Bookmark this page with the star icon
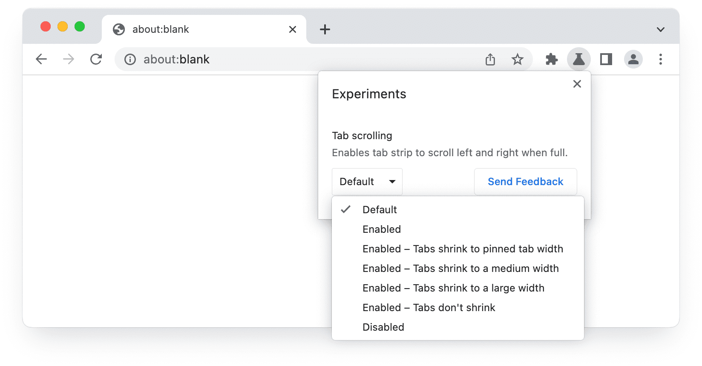702x366 pixels. 517,59
